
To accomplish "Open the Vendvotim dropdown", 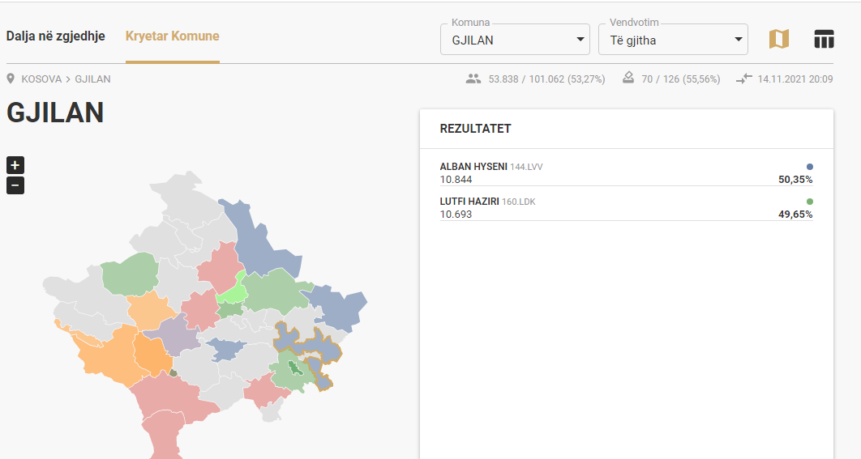I will (x=673, y=40).
